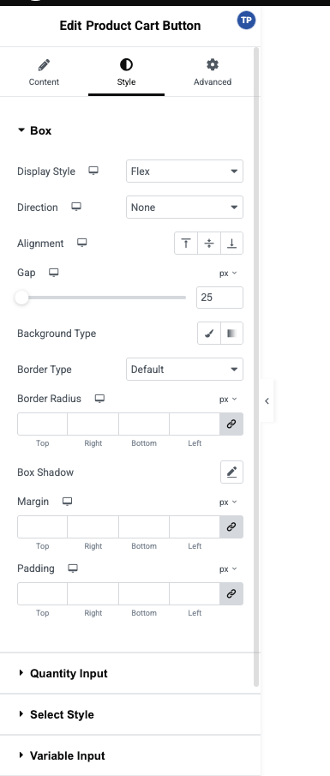Select middle alignment icon
Viewport: 330px width, 776px height.
209,243
